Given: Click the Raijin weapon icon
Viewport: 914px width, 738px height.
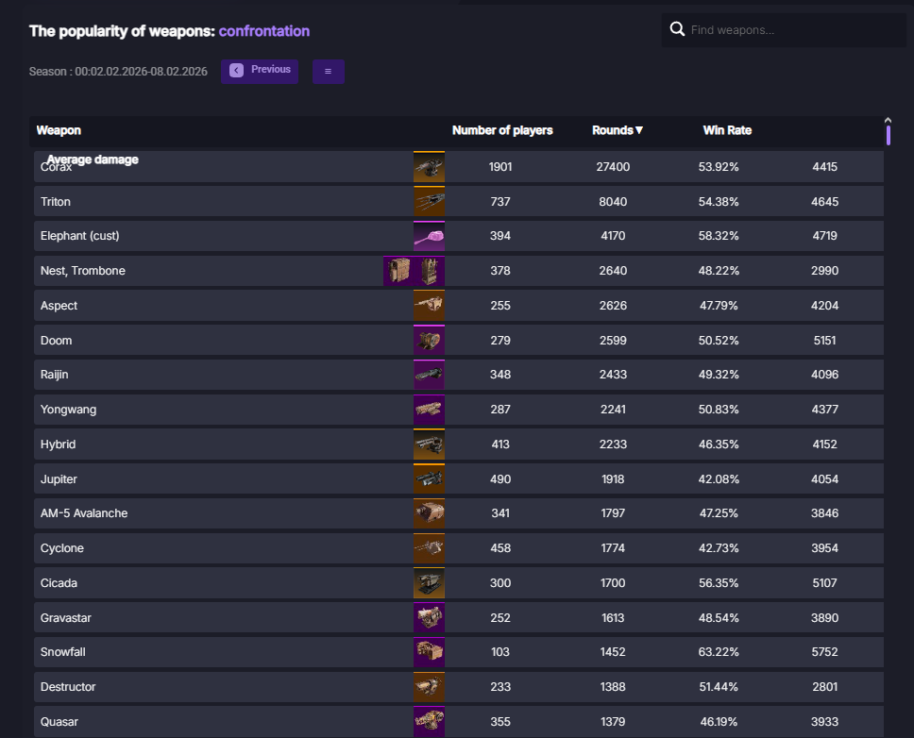Looking at the screenshot, I should (x=429, y=375).
